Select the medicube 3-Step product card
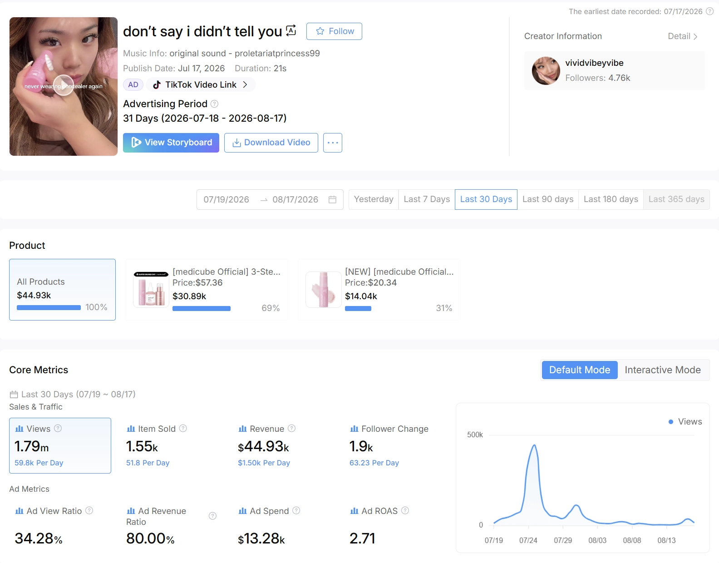 207,290
